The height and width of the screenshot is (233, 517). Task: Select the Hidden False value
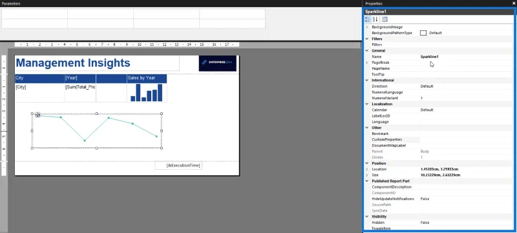[425, 223]
